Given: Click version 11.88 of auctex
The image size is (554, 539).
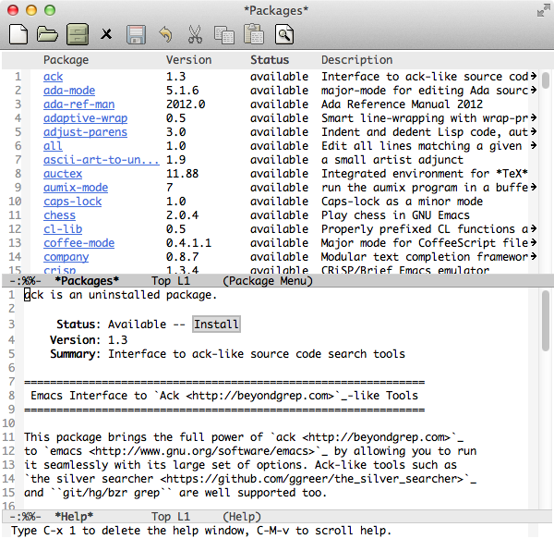Looking at the screenshot, I should pyautogui.click(x=183, y=174).
